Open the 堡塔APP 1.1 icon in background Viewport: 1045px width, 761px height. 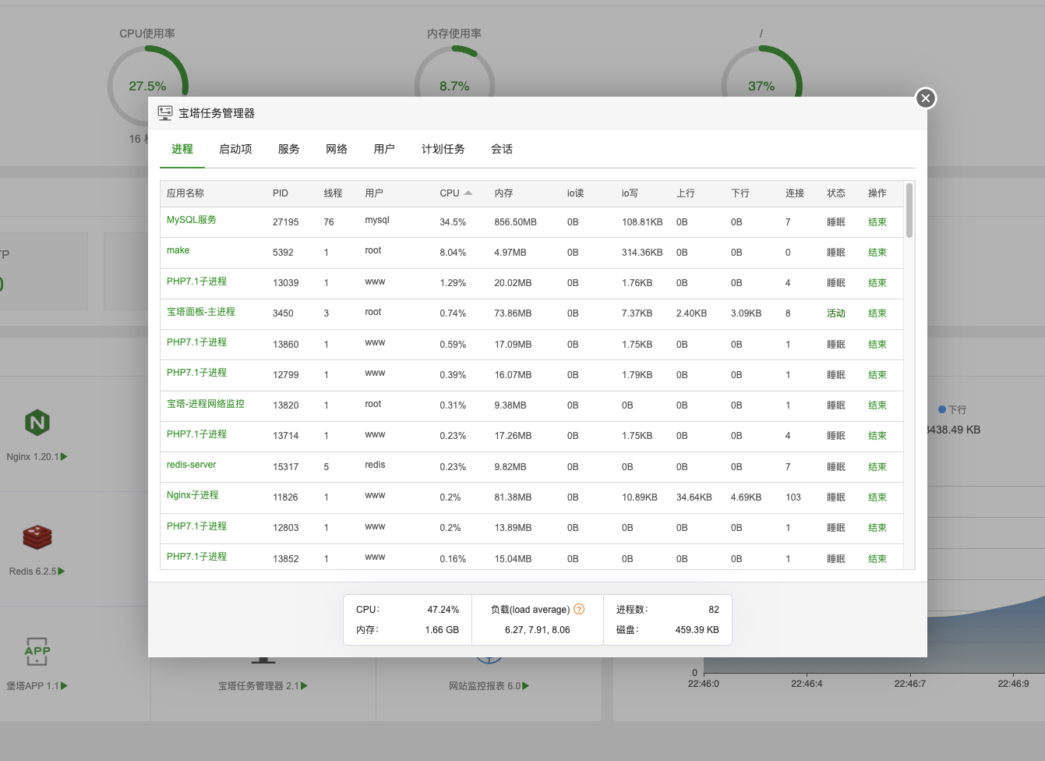[x=37, y=651]
